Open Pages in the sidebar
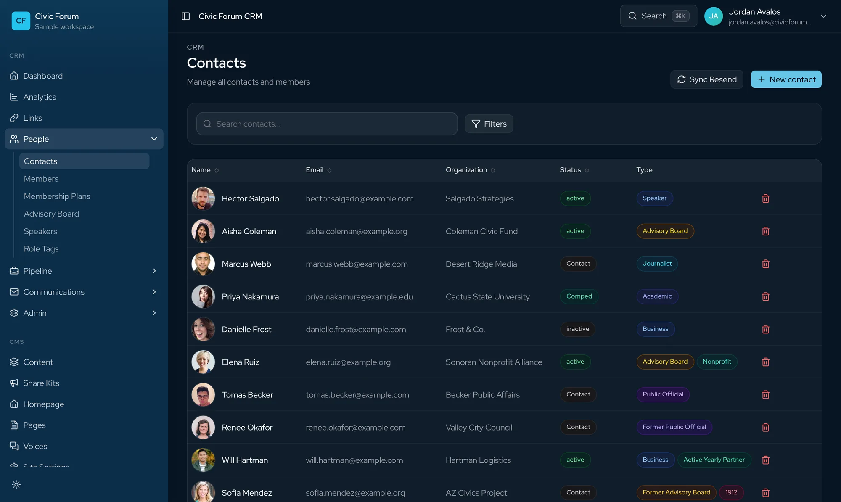Viewport: 841px width, 502px height. 84,425
